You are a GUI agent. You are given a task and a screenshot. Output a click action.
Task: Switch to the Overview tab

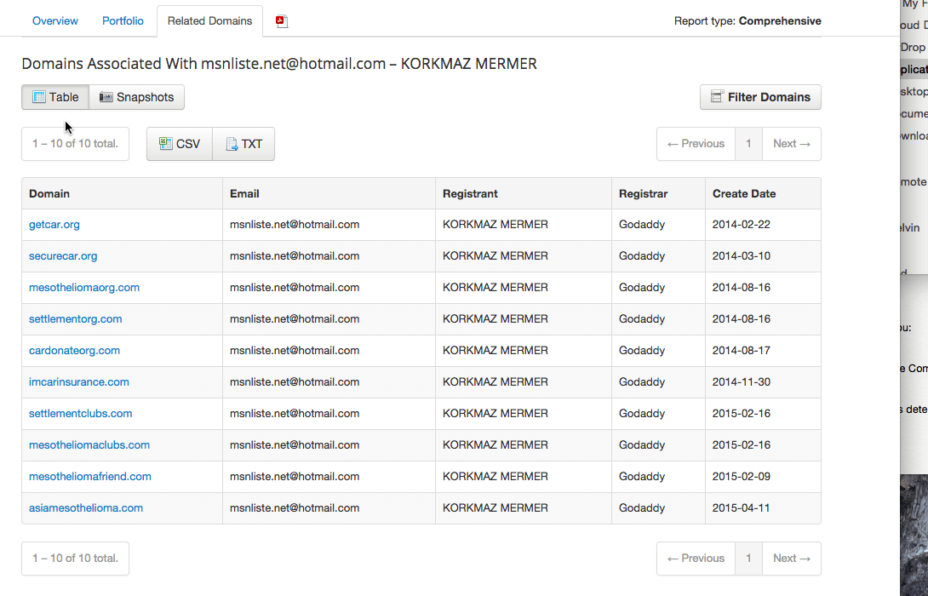[x=54, y=20]
